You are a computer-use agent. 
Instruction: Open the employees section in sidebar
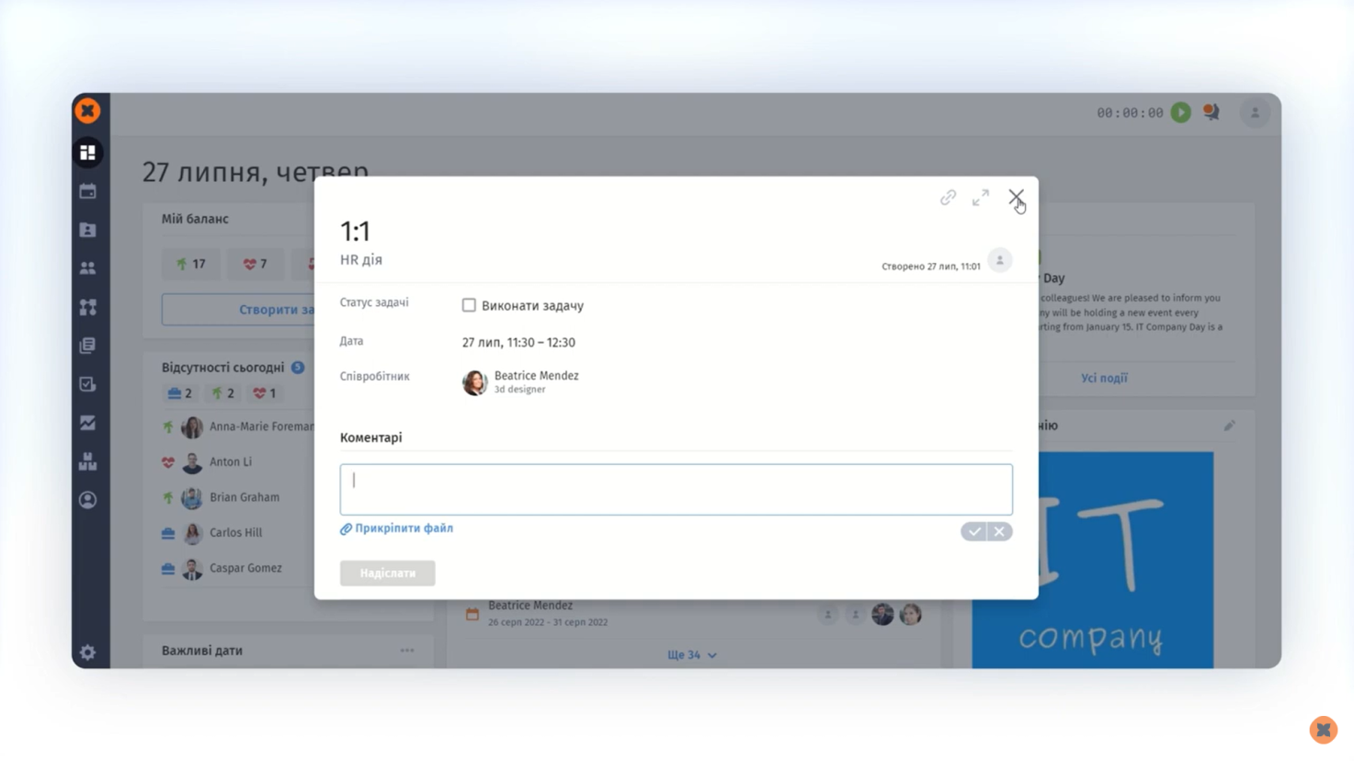pyautogui.click(x=87, y=268)
